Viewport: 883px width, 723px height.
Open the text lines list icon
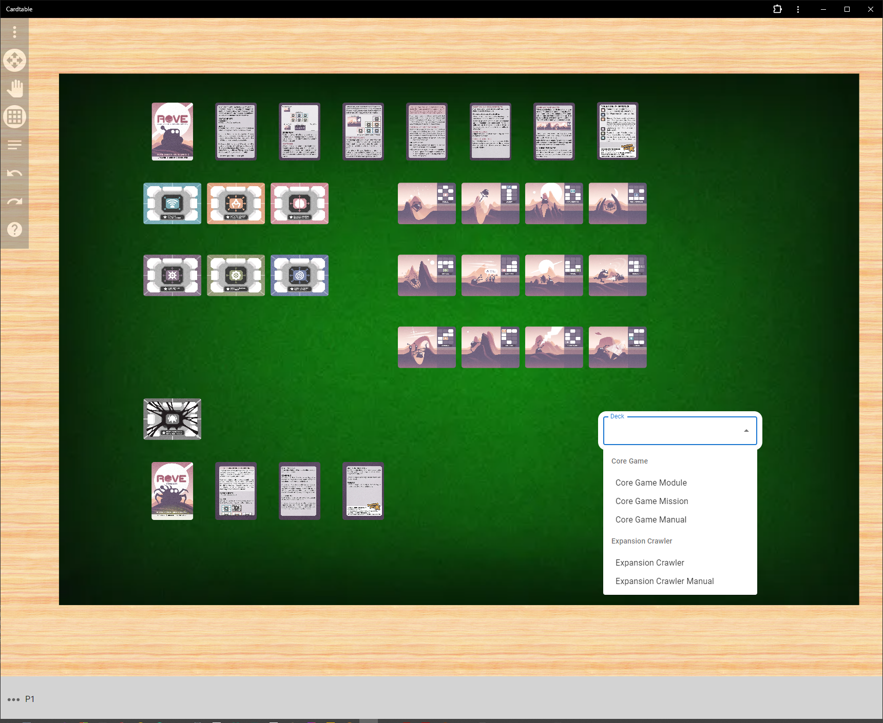pos(14,145)
